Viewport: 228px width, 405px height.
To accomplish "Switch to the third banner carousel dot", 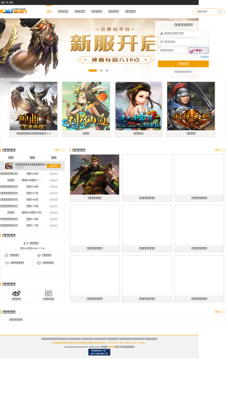I will (x=107, y=70).
